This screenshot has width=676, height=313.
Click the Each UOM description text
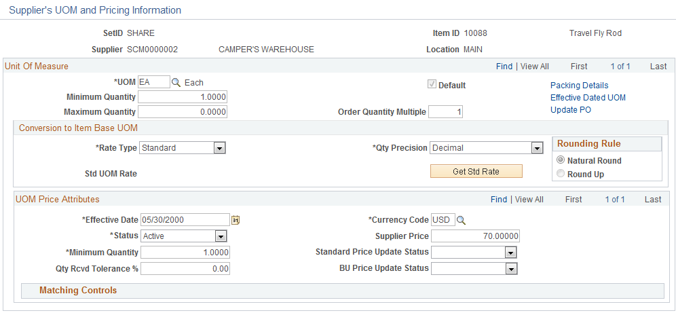click(x=194, y=83)
